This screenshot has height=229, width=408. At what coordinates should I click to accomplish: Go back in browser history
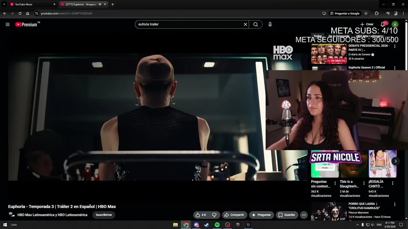click(4, 13)
